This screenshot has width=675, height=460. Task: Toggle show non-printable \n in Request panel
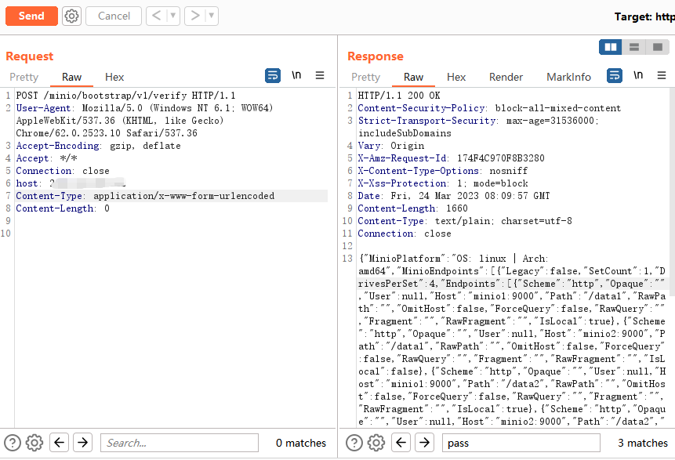tap(296, 75)
